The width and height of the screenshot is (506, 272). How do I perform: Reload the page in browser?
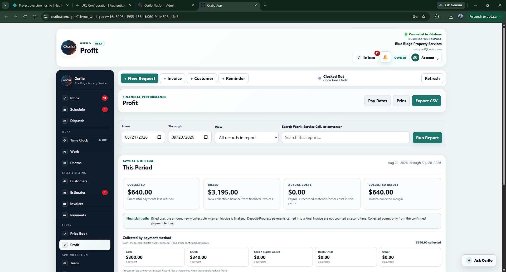25,17
